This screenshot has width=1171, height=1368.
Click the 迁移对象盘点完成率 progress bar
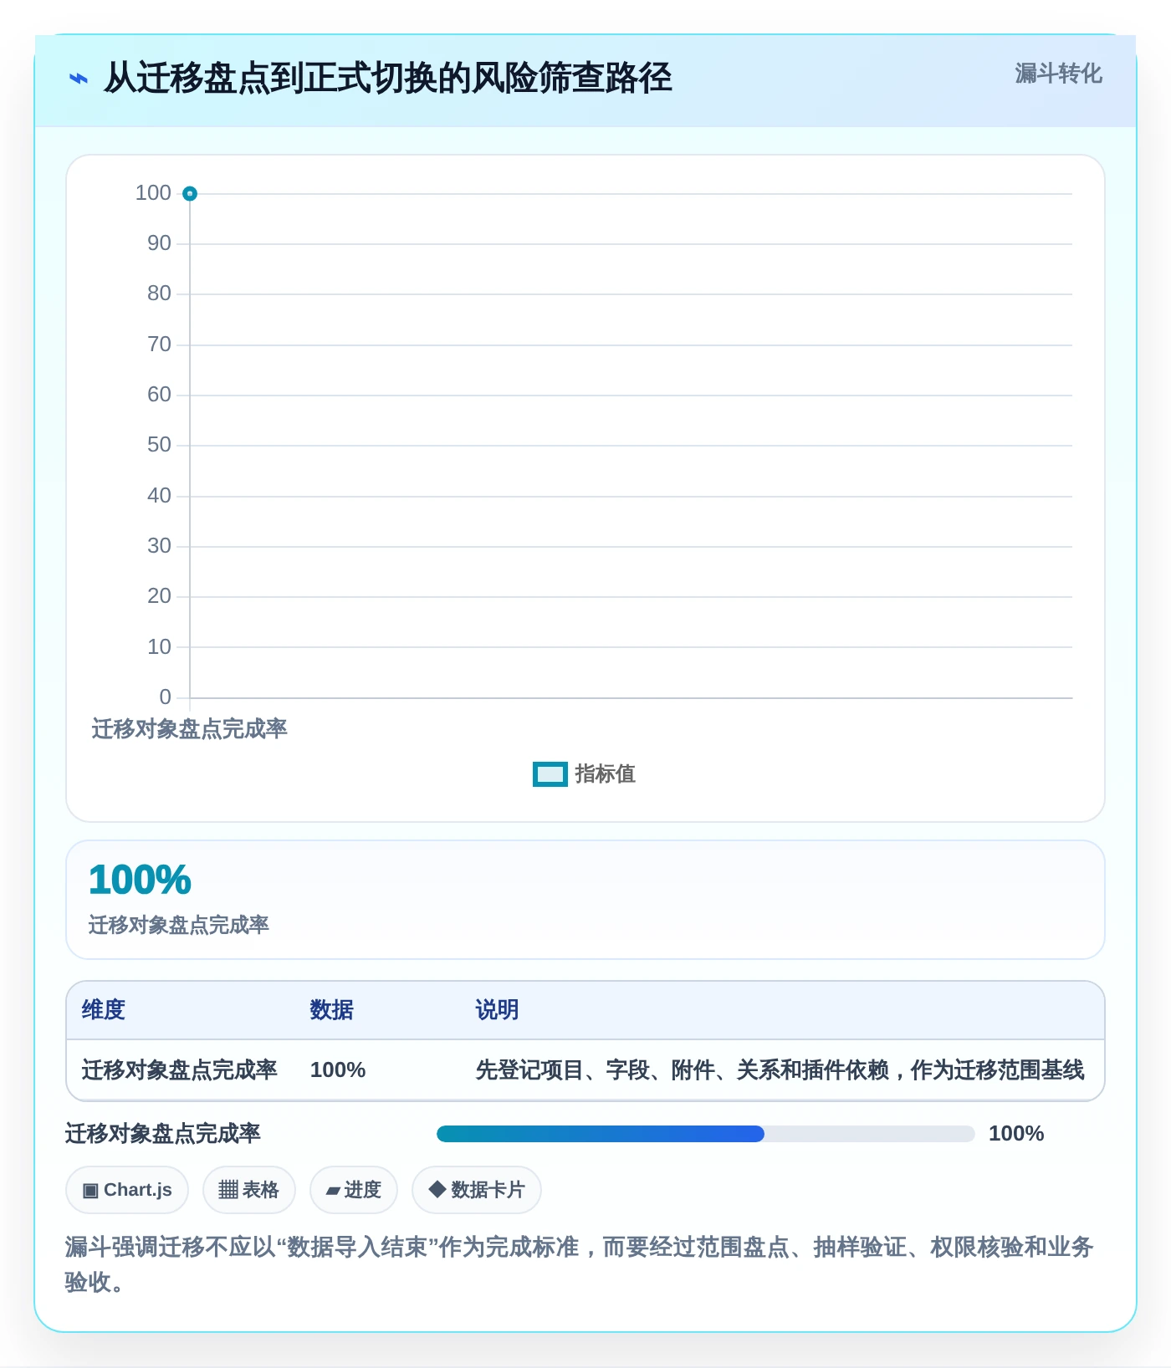tap(705, 1134)
